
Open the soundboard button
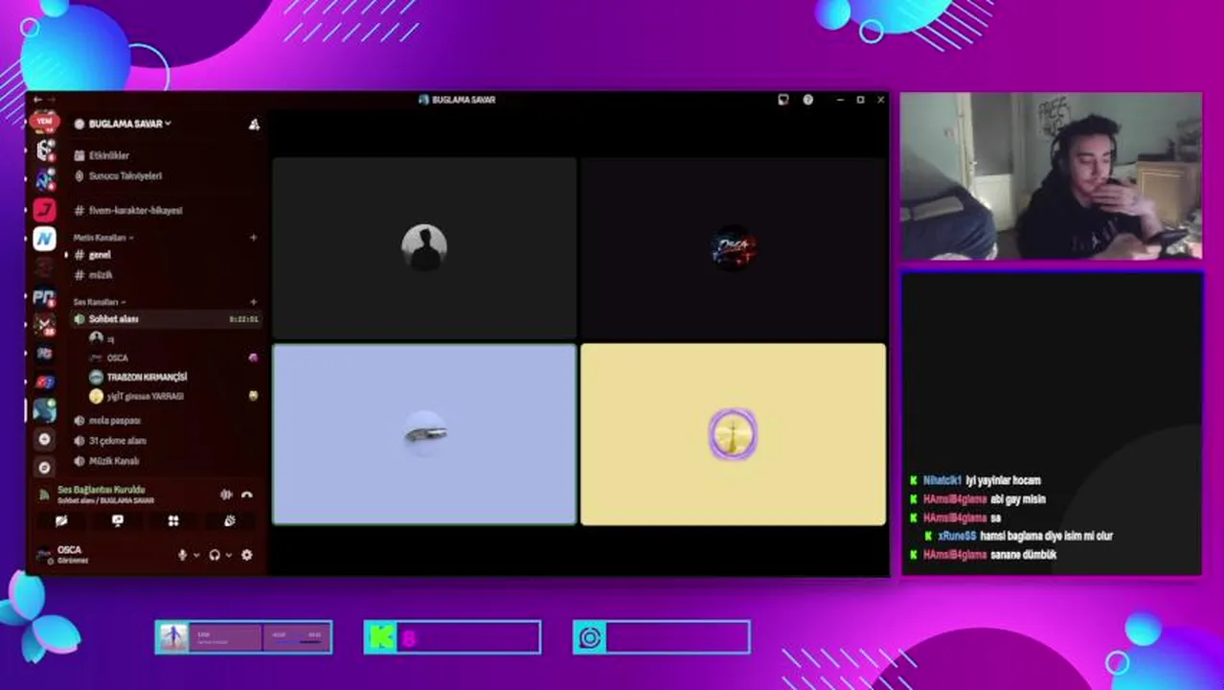[230, 521]
